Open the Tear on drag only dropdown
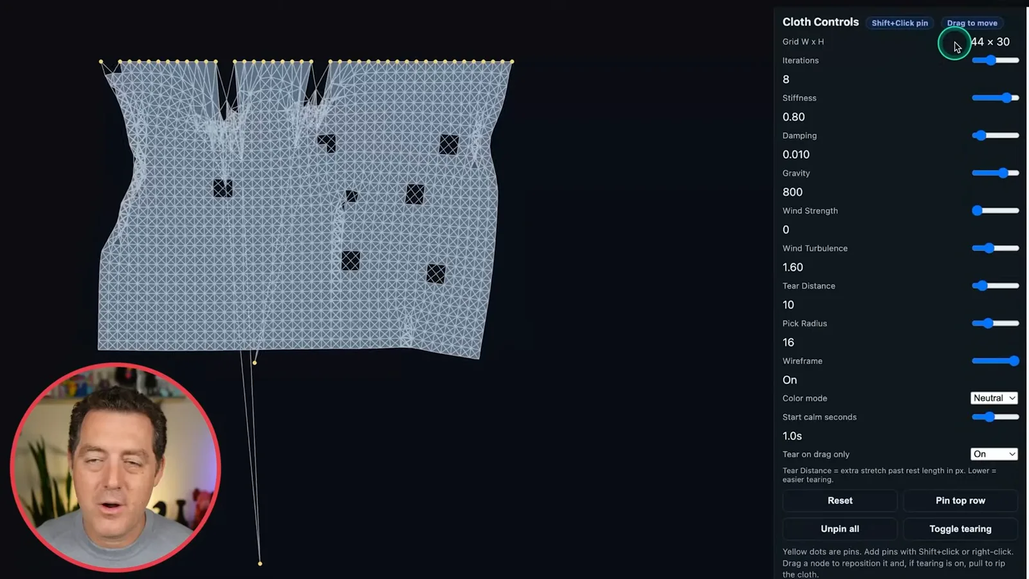 [994, 454]
